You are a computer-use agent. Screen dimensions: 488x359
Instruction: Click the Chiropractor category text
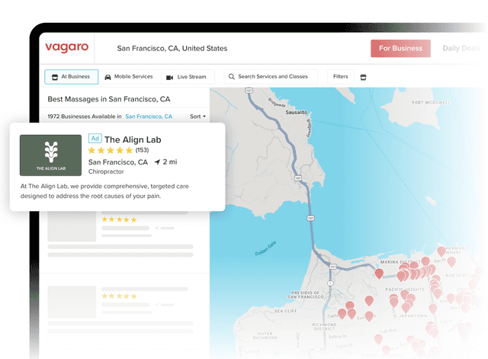tap(106, 171)
